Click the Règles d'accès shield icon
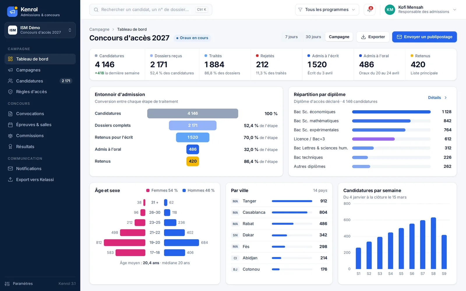466x291 pixels. pos(10,92)
